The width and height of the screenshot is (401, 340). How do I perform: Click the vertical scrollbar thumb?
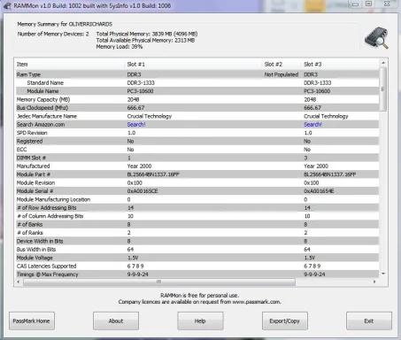(x=383, y=89)
